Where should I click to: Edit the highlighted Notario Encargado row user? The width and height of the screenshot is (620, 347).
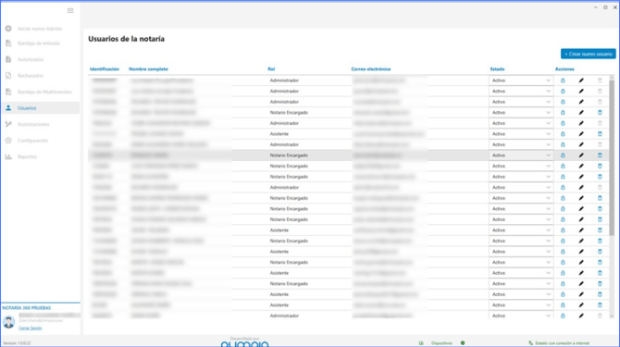coord(581,155)
